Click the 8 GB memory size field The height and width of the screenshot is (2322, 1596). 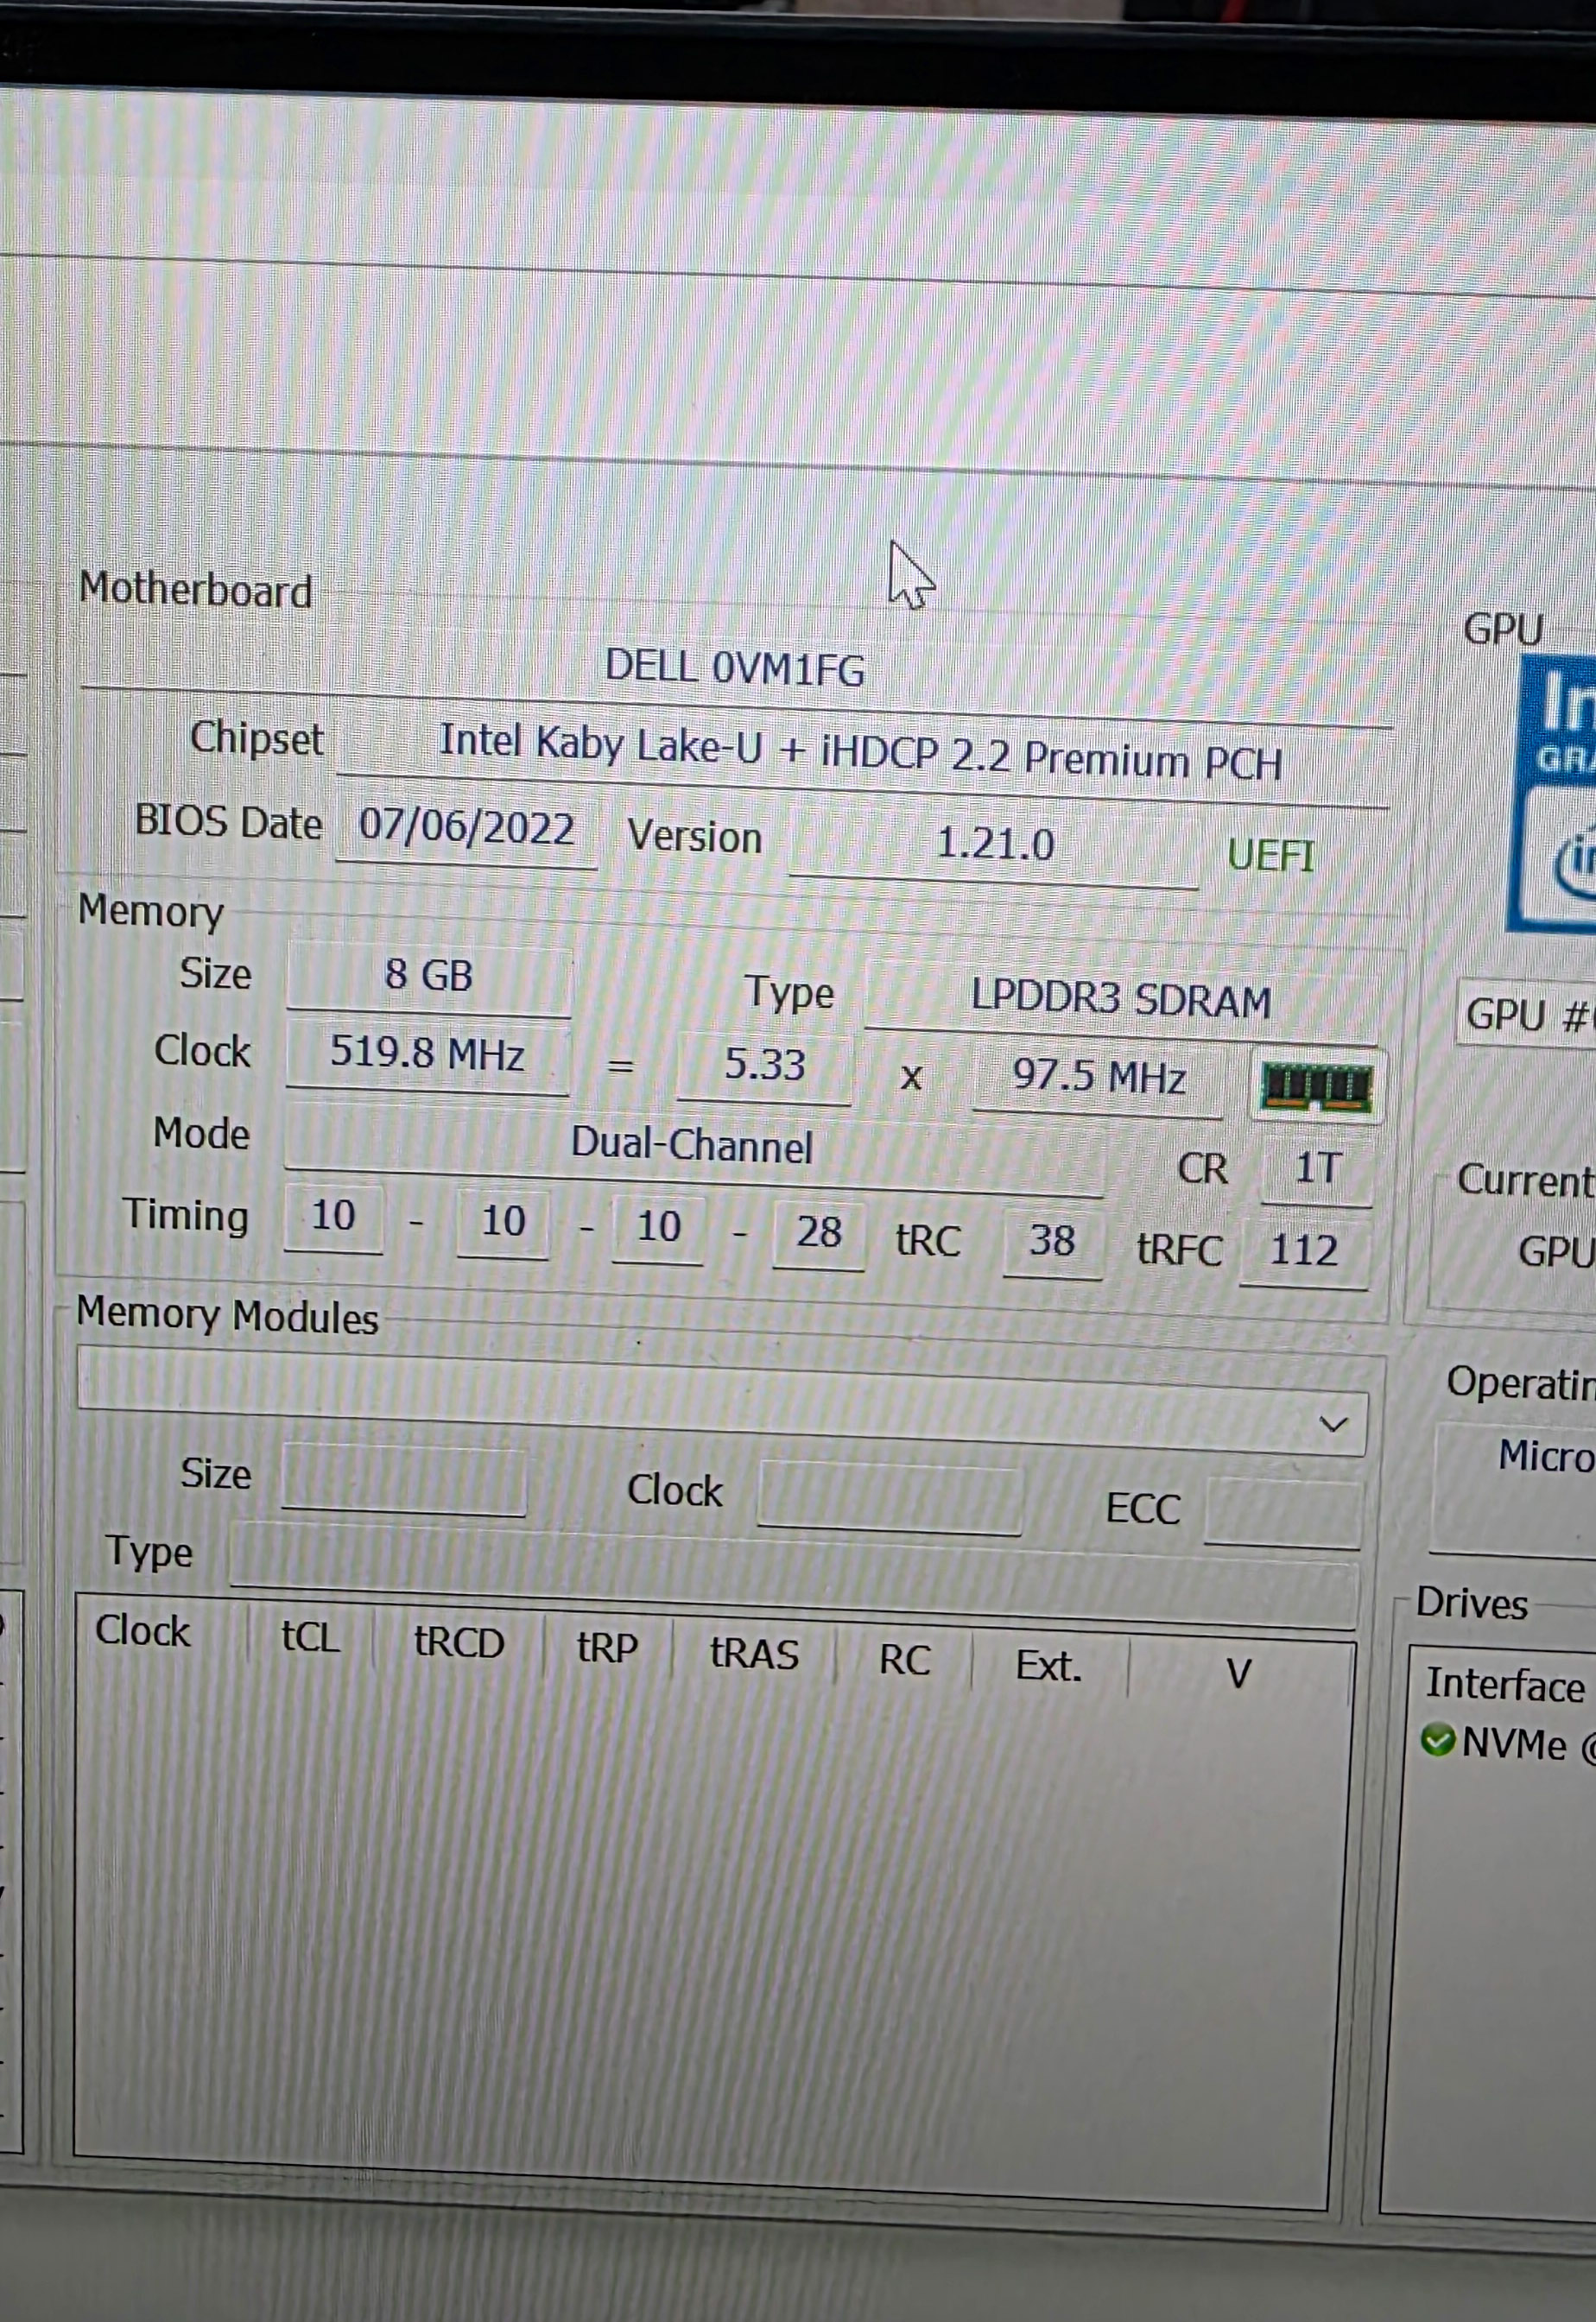click(x=429, y=976)
